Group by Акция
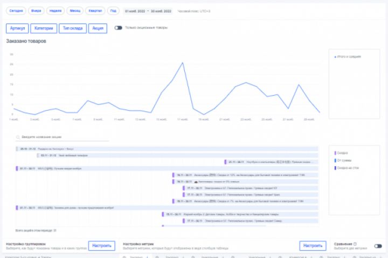 pyautogui.click(x=98, y=28)
